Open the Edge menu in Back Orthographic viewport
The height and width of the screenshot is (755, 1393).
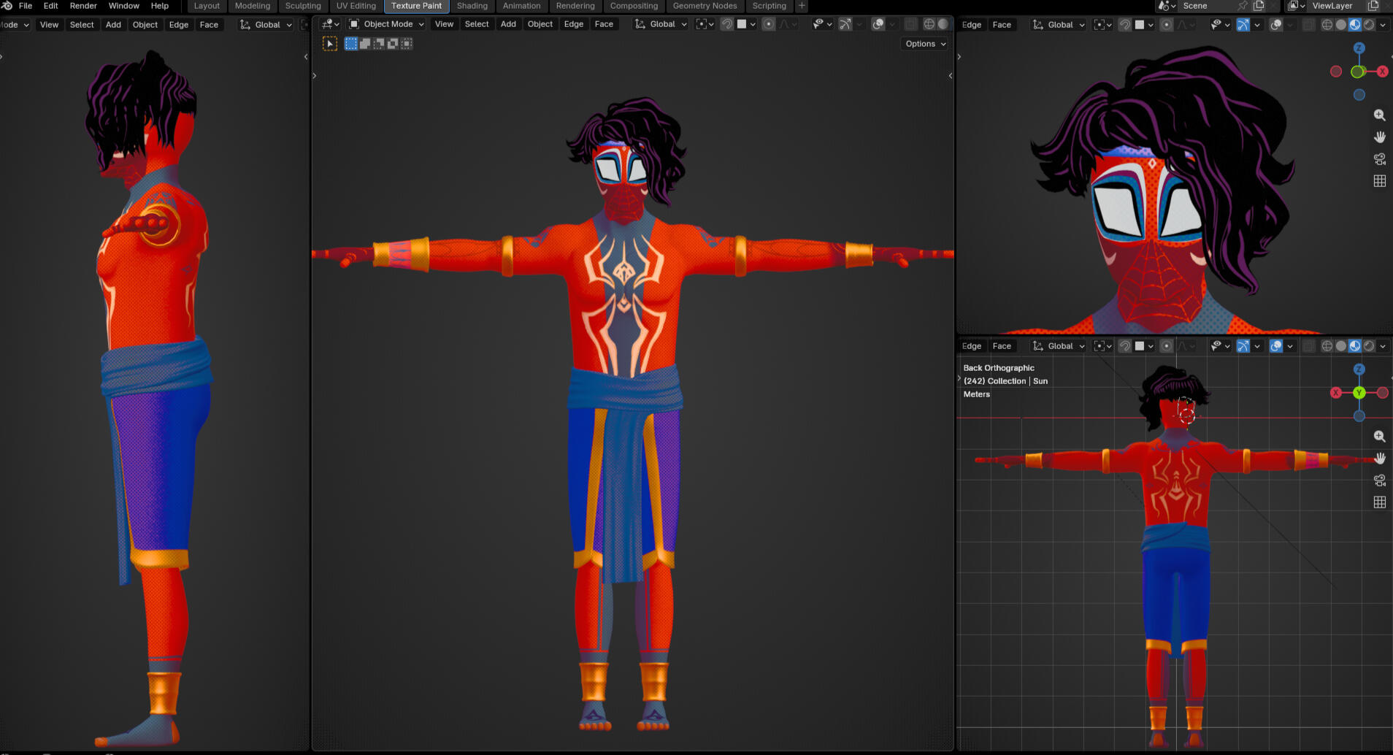(x=972, y=346)
